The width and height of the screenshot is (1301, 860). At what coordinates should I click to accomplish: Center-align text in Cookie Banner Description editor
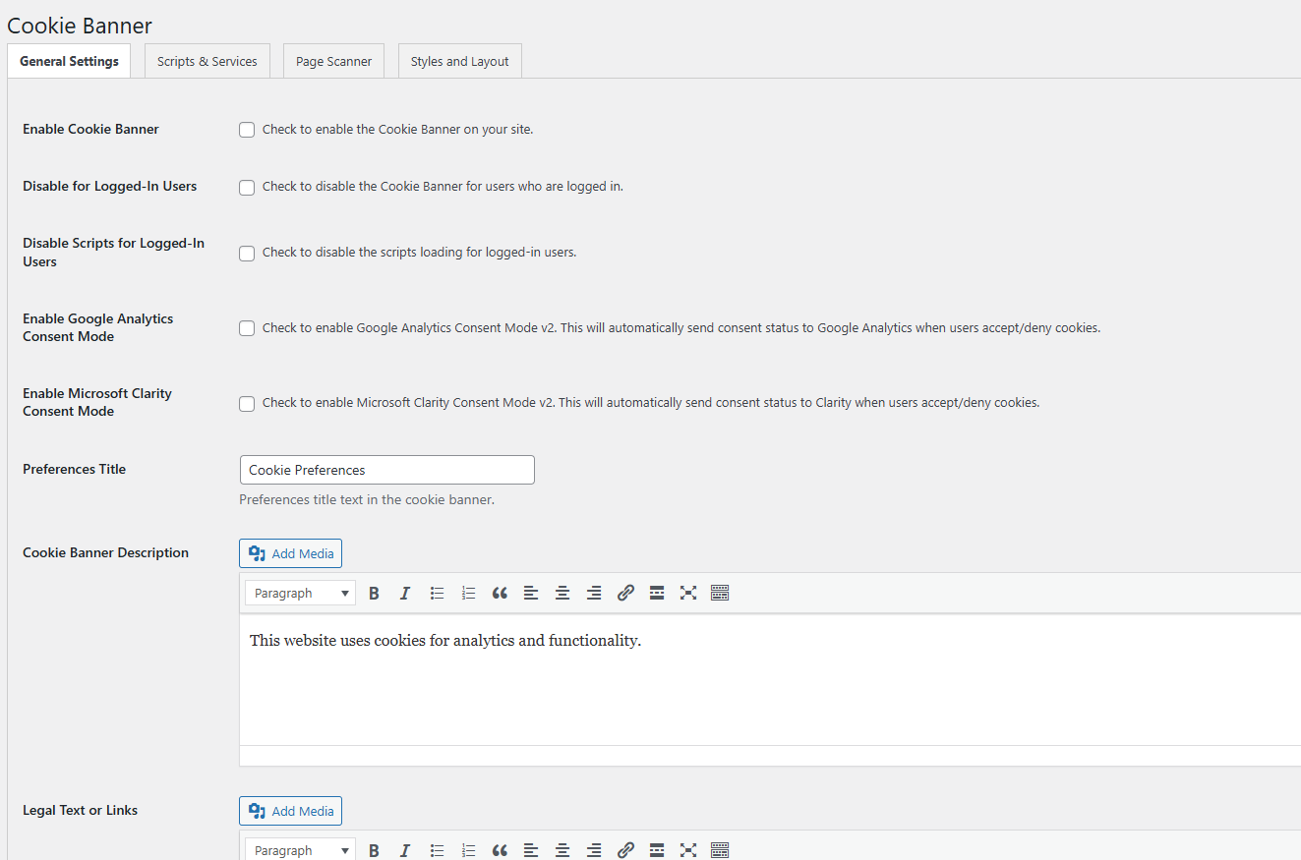pyautogui.click(x=562, y=593)
